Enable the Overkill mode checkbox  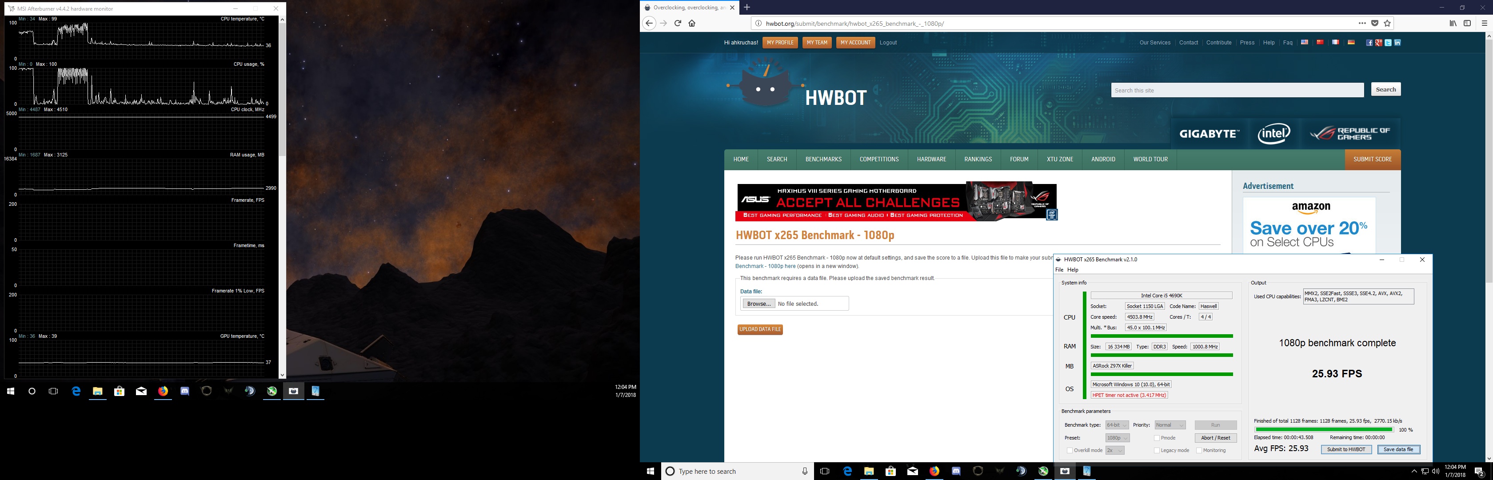(1070, 450)
